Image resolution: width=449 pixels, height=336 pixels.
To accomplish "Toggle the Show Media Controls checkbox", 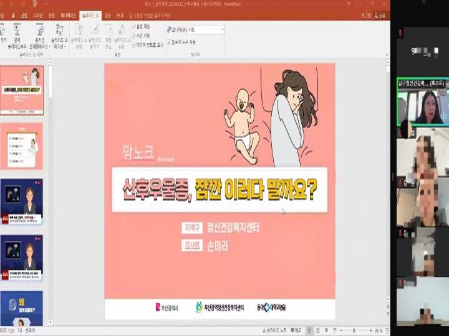I will click(135, 44).
